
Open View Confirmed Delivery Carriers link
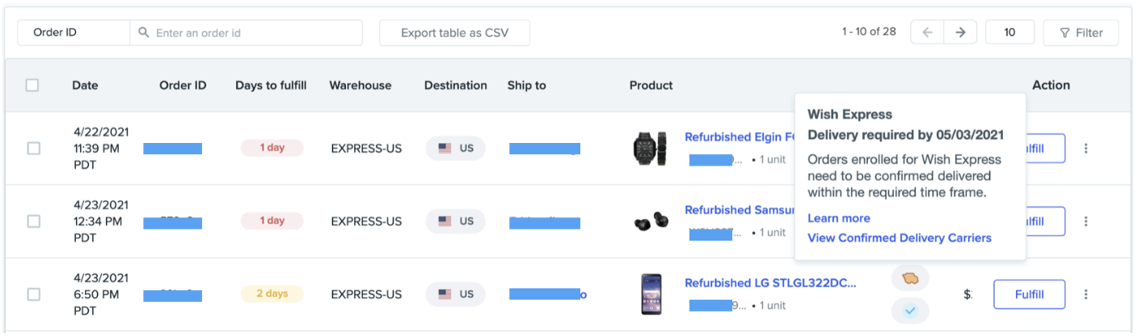point(899,237)
